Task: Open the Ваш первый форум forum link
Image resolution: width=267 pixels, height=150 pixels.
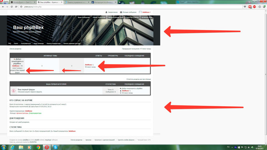Action: pyautogui.click(x=26, y=90)
